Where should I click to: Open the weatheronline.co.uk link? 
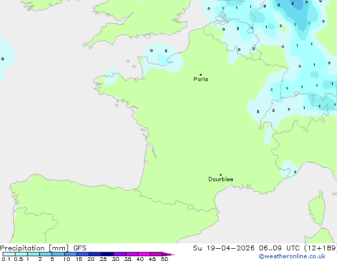pyautogui.click(x=292, y=256)
